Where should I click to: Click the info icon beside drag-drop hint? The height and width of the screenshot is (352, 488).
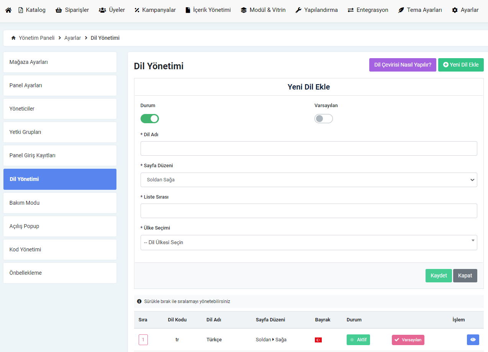tap(139, 301)
